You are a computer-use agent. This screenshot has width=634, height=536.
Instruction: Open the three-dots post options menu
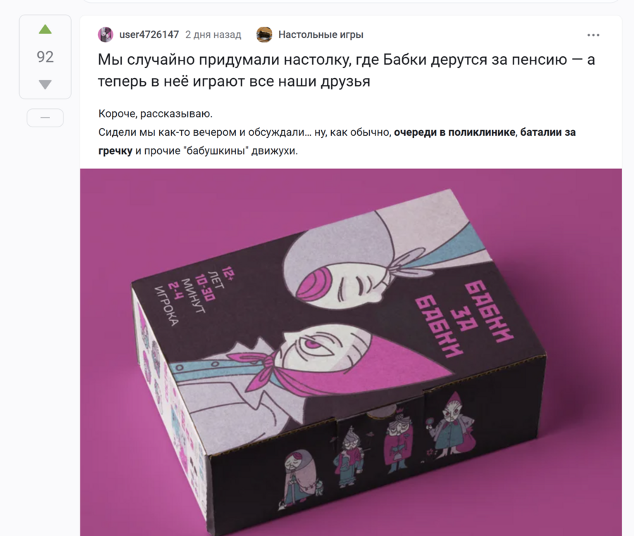[593, 35]
